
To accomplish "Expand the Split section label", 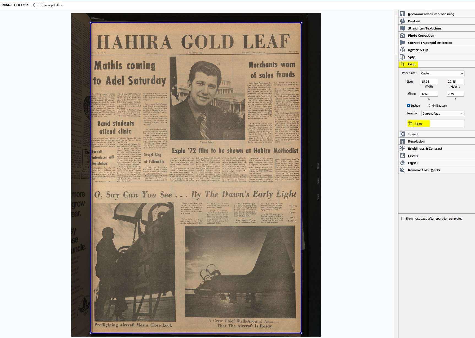I will [x=411, y=57].
